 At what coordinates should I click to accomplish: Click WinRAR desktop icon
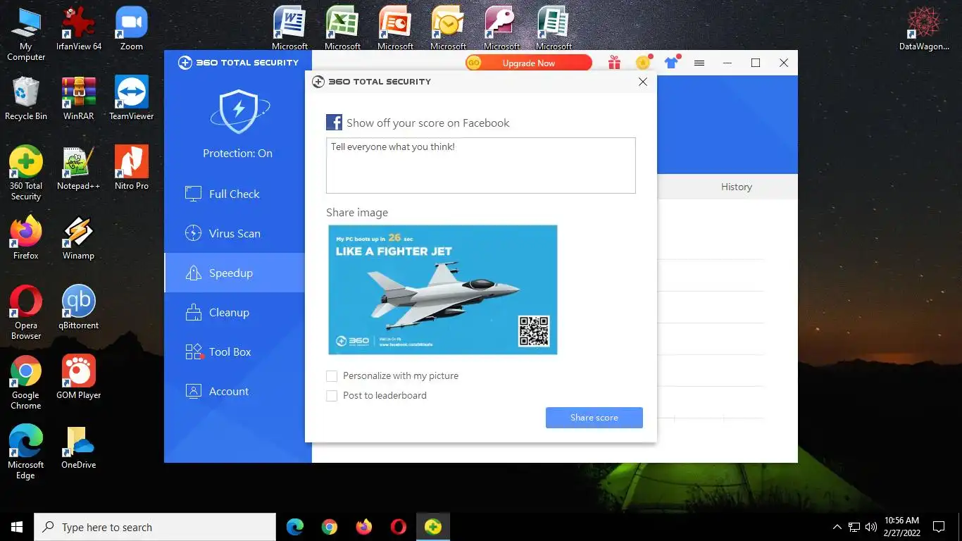click(79, 99)
